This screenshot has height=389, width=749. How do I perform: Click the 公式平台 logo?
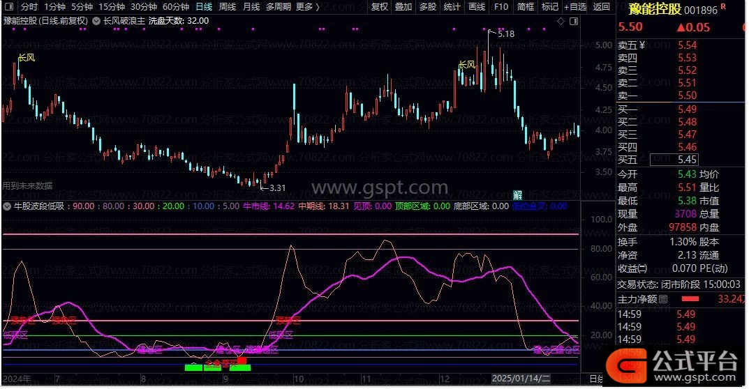pos(674,363)
